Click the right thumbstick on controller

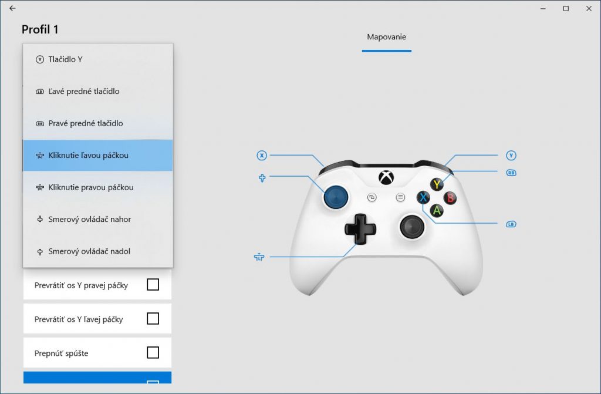(x=412, y=227)
